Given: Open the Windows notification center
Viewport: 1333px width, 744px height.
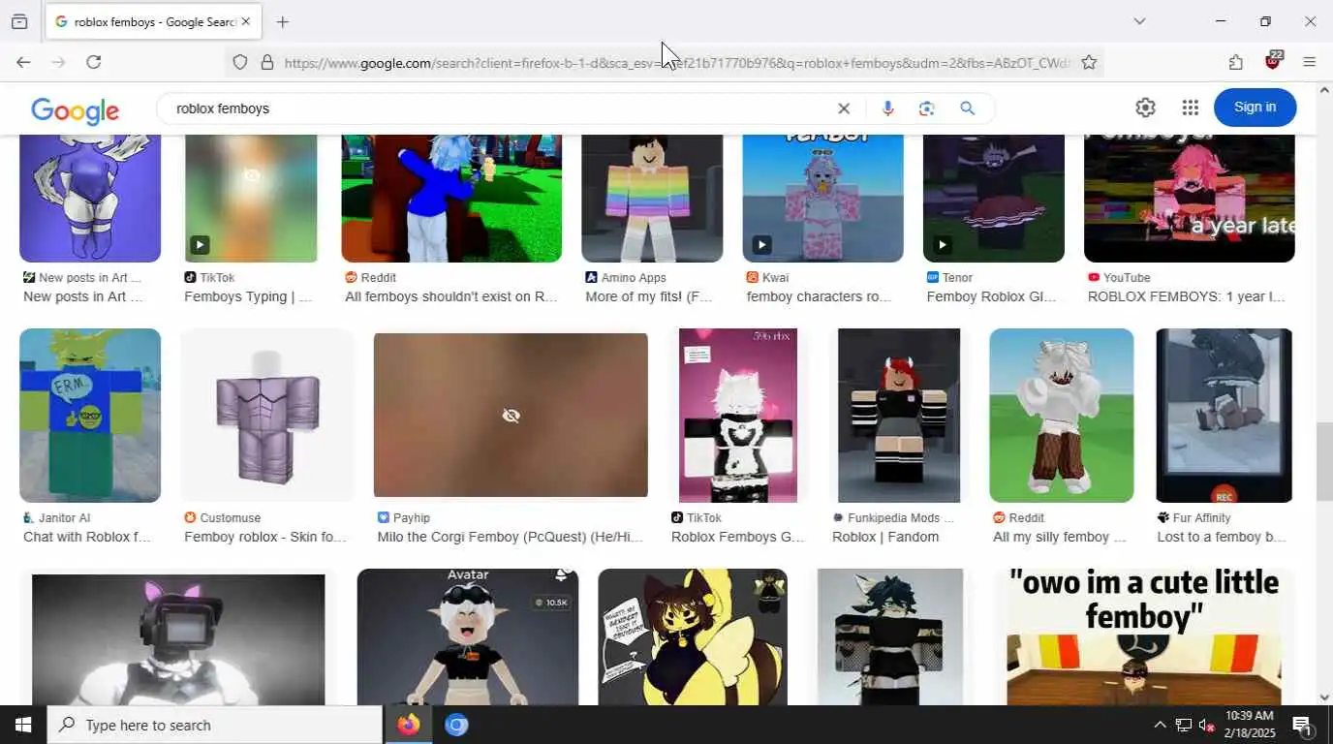Looking at the screenshot, I should click(1303, 725).
